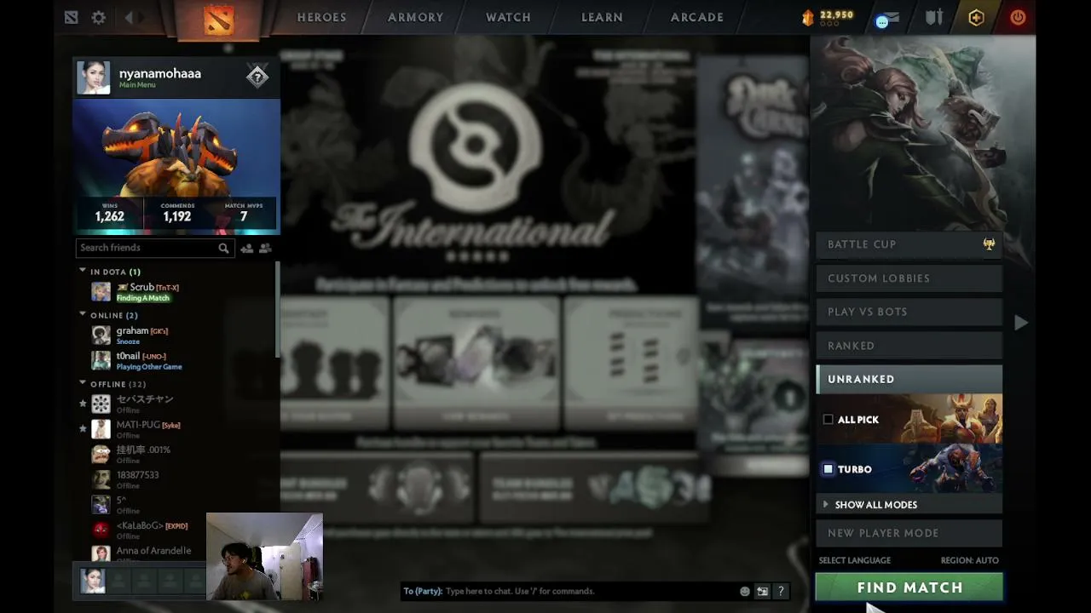The image size is (1091, 613).
Task: Select the Unranked play mode
Action: click(909, 379)
